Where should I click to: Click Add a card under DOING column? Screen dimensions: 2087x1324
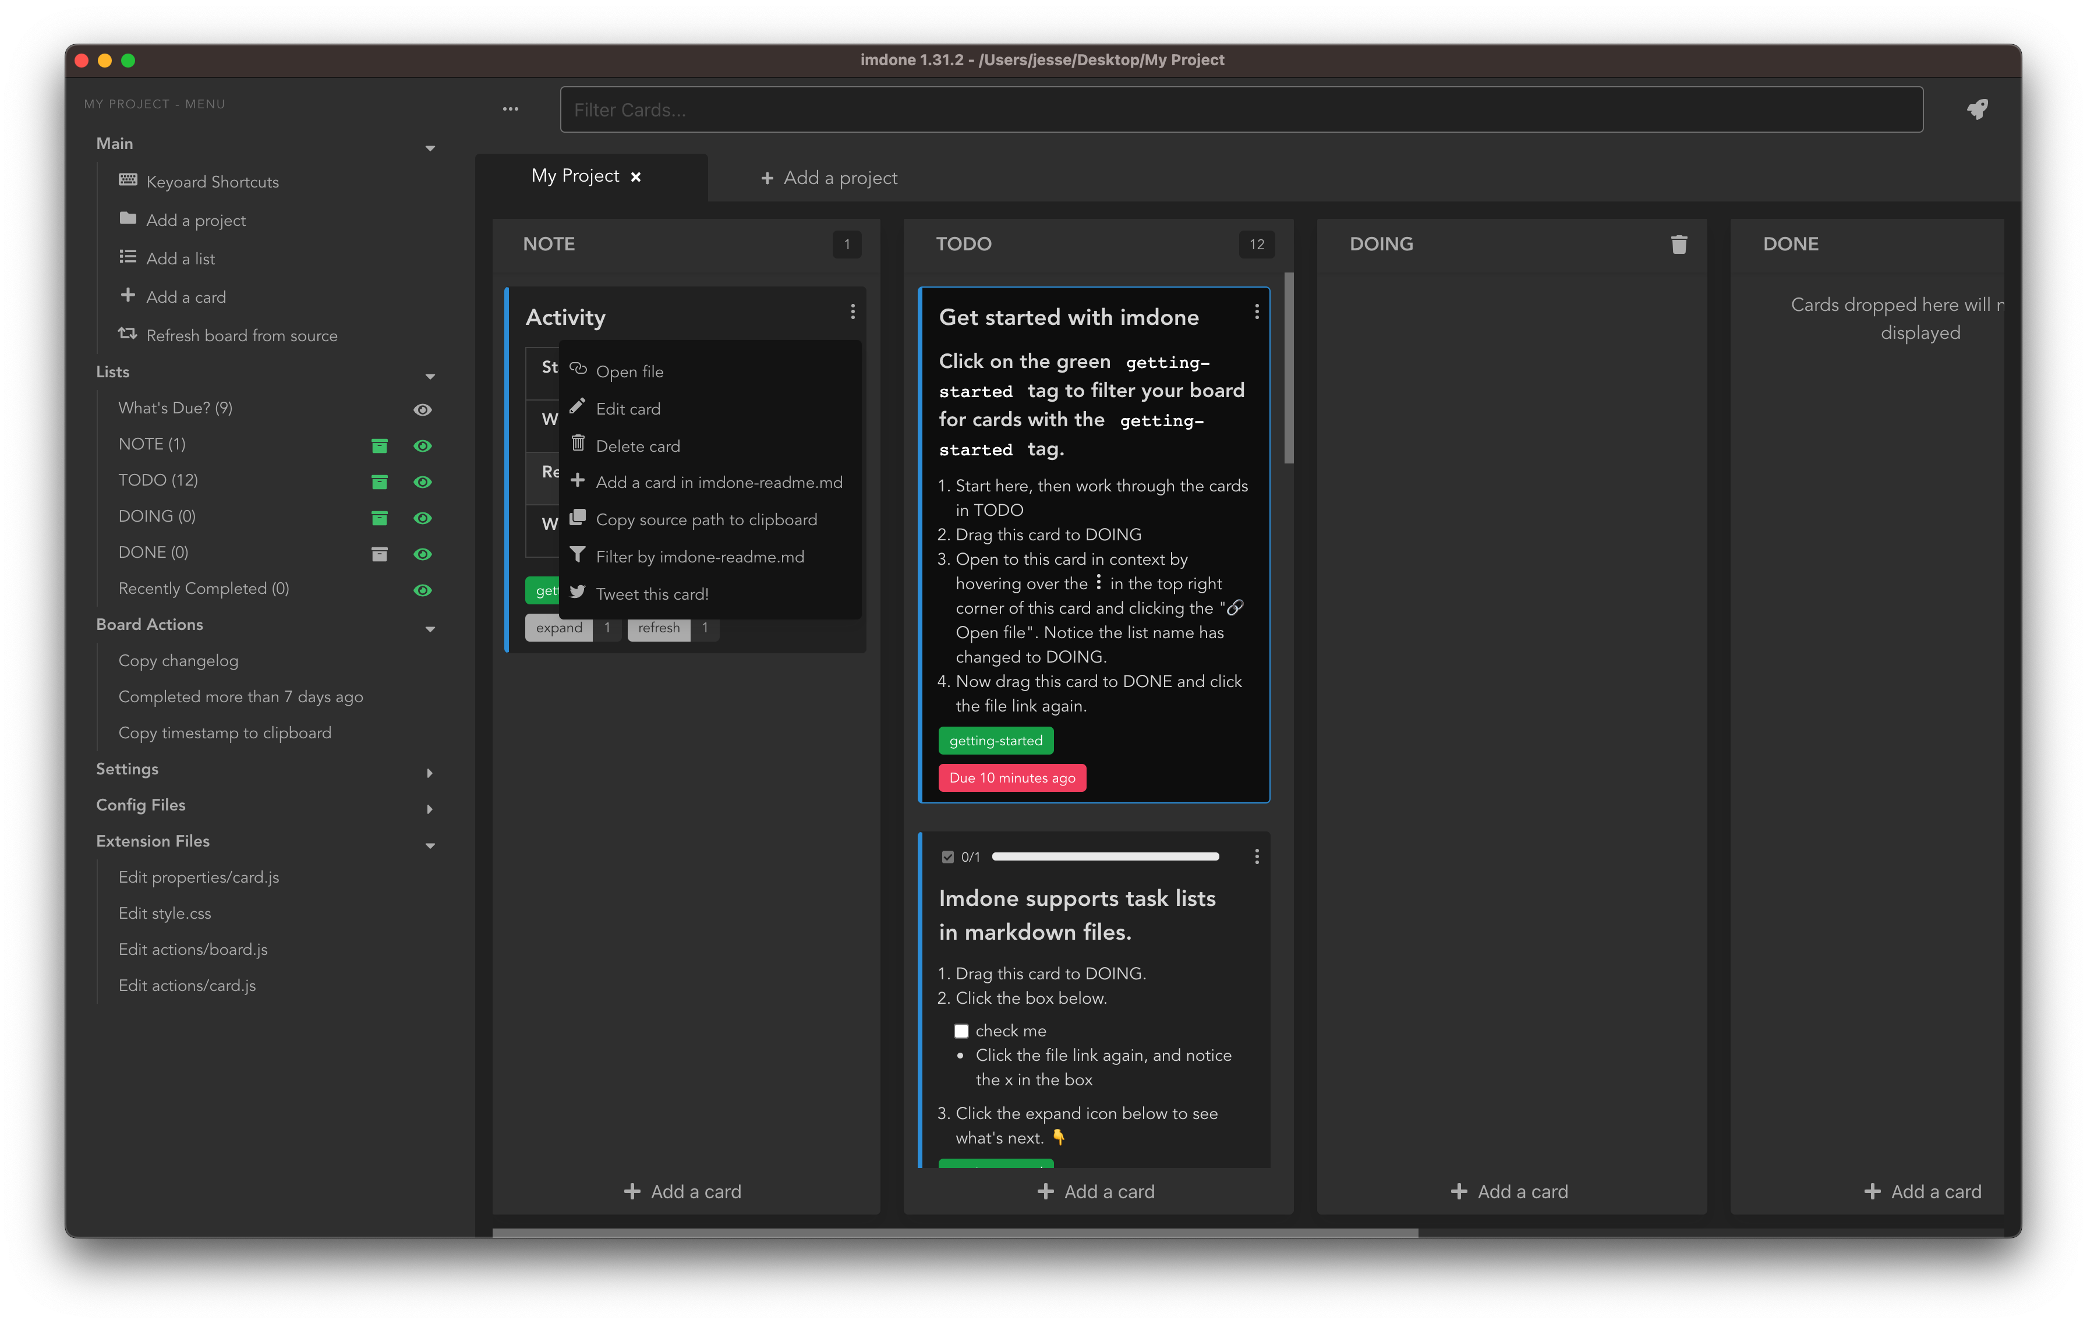1510,1191
